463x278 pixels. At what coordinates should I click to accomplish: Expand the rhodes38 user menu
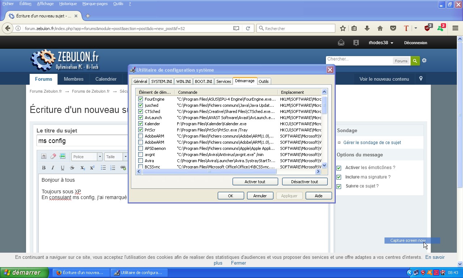[x=381, y=43]
